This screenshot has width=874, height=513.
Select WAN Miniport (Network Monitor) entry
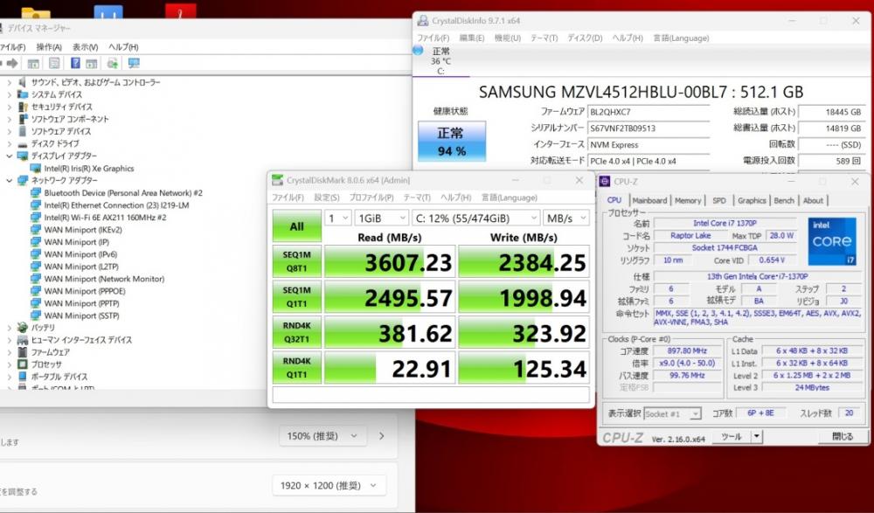coord(104,279)
